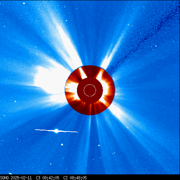The height and width of the screenshot is (180, 180).
Task: Click the bright star at left edge middle
Action: (15, 101)
